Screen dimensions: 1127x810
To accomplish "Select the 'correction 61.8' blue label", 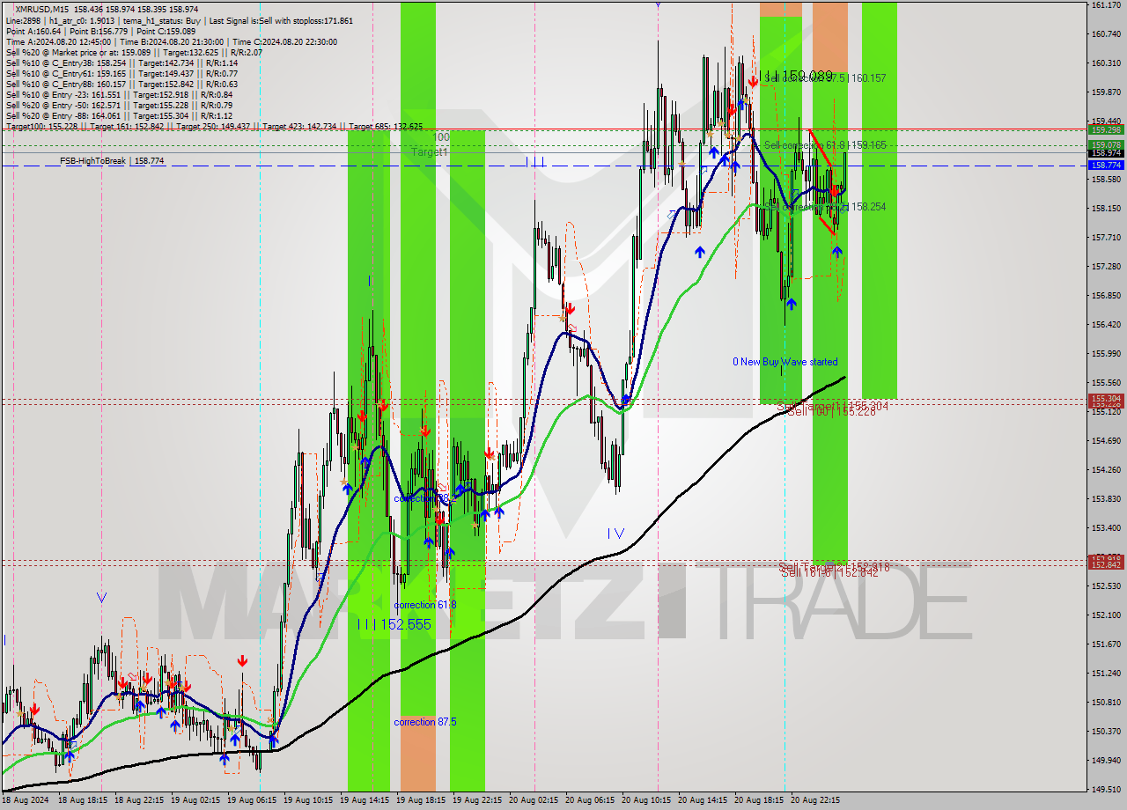I will coord(425,605).
